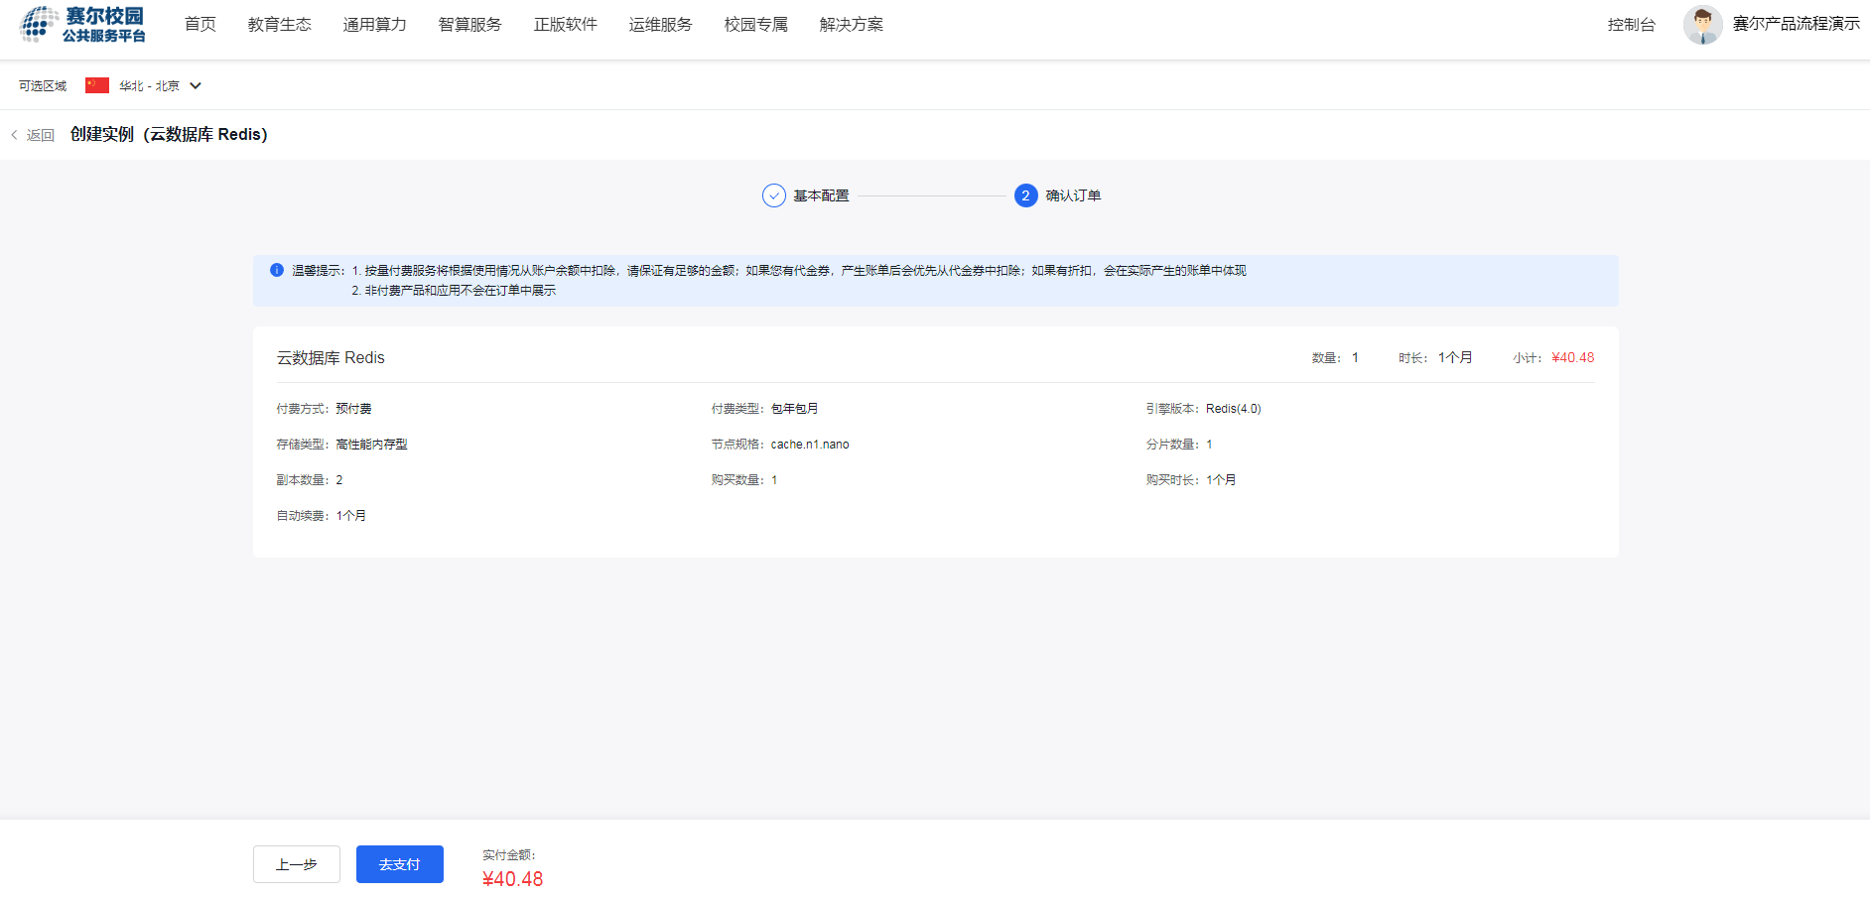Expand the 华北 - 北京 region dropdown
The width and height of the screenshot is (1870, 898).
[196, 85]
